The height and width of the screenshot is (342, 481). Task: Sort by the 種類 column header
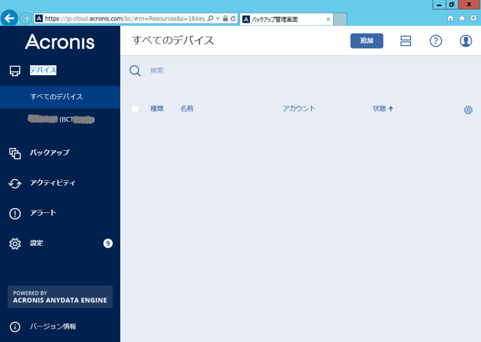pos(157,109)
